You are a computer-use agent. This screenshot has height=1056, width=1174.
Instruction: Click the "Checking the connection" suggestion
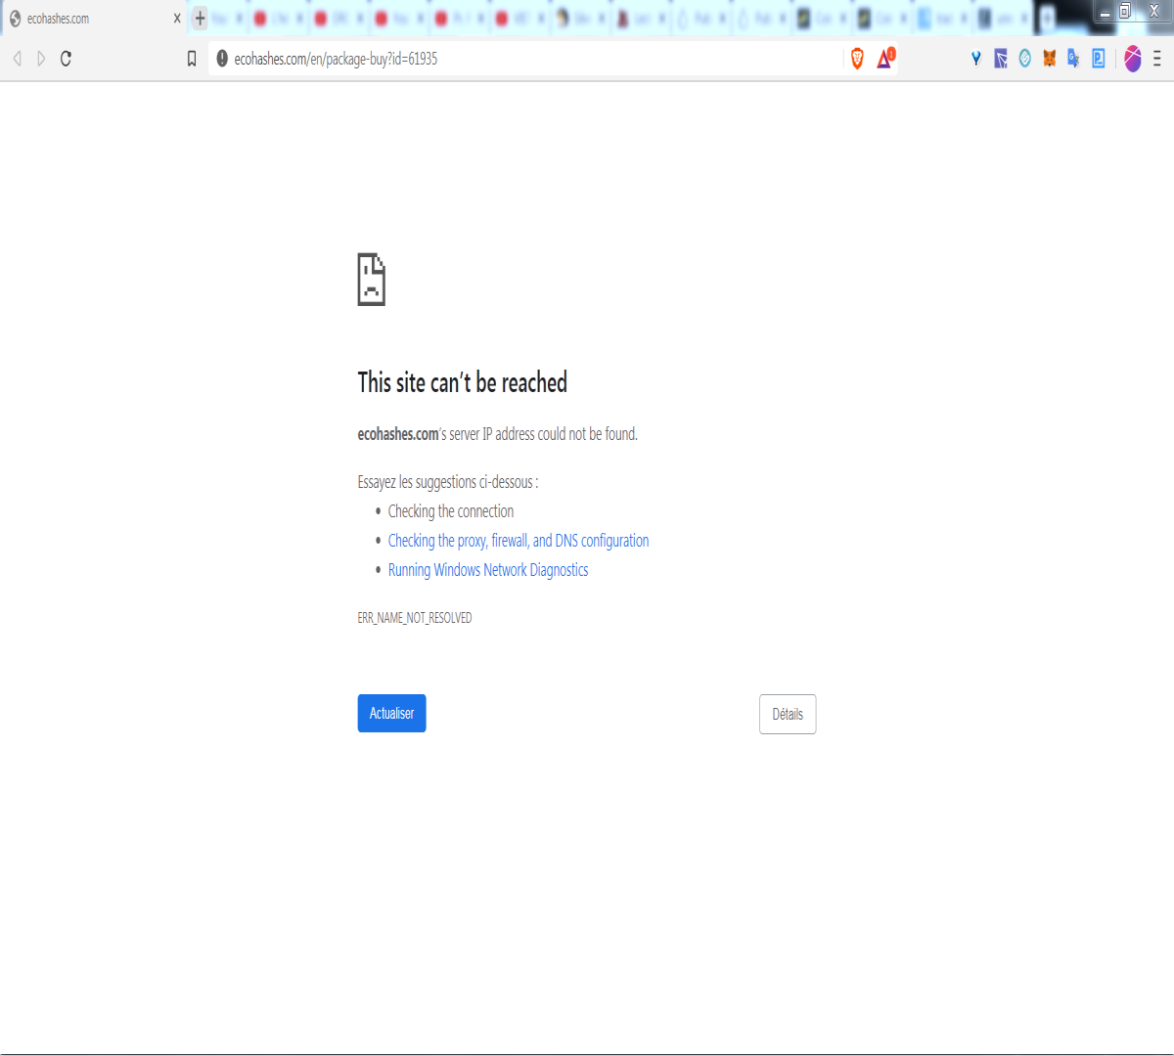click(451, 511)
